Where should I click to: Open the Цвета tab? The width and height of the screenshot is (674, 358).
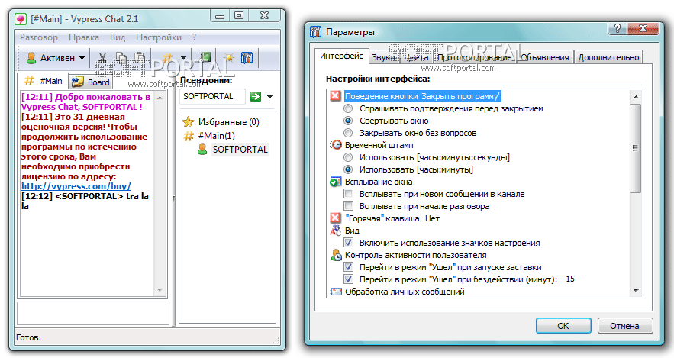pyautogui.click(x=417, y=57)
